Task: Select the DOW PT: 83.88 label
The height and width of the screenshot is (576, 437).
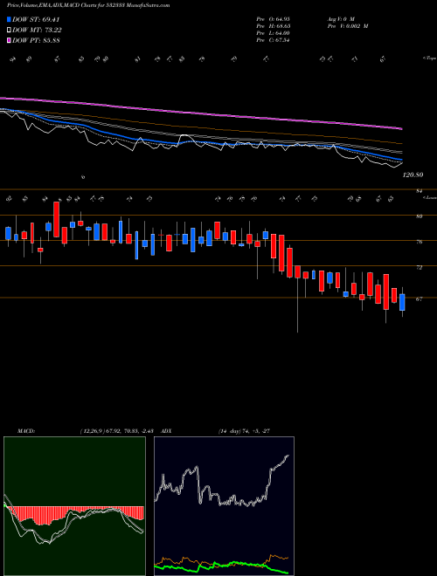Action: (36, 40)
